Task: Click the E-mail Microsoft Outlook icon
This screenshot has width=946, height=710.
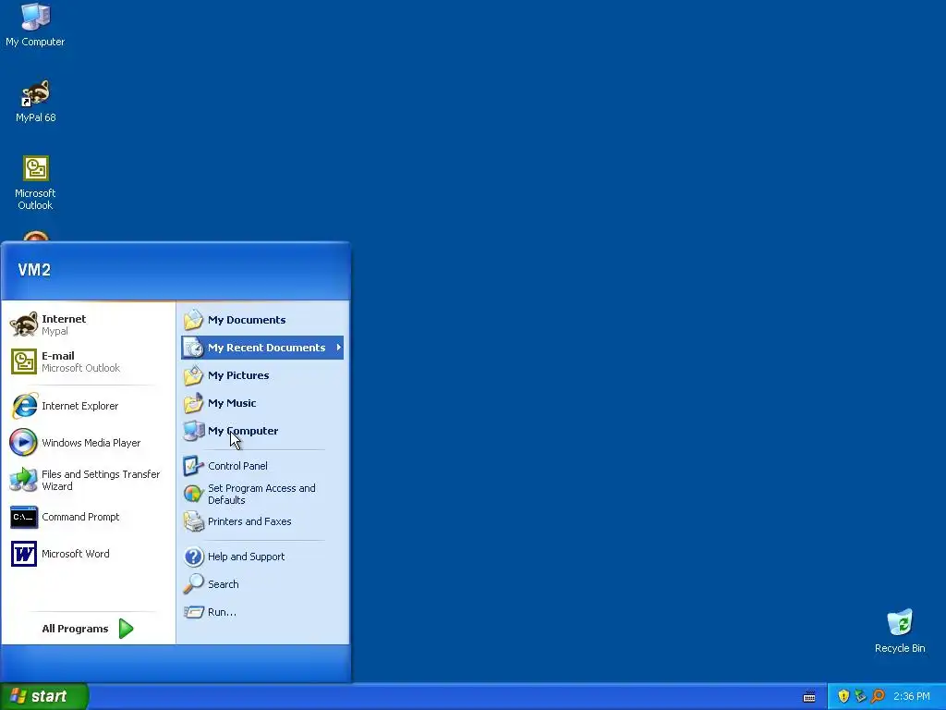Action: coord(24,361)
